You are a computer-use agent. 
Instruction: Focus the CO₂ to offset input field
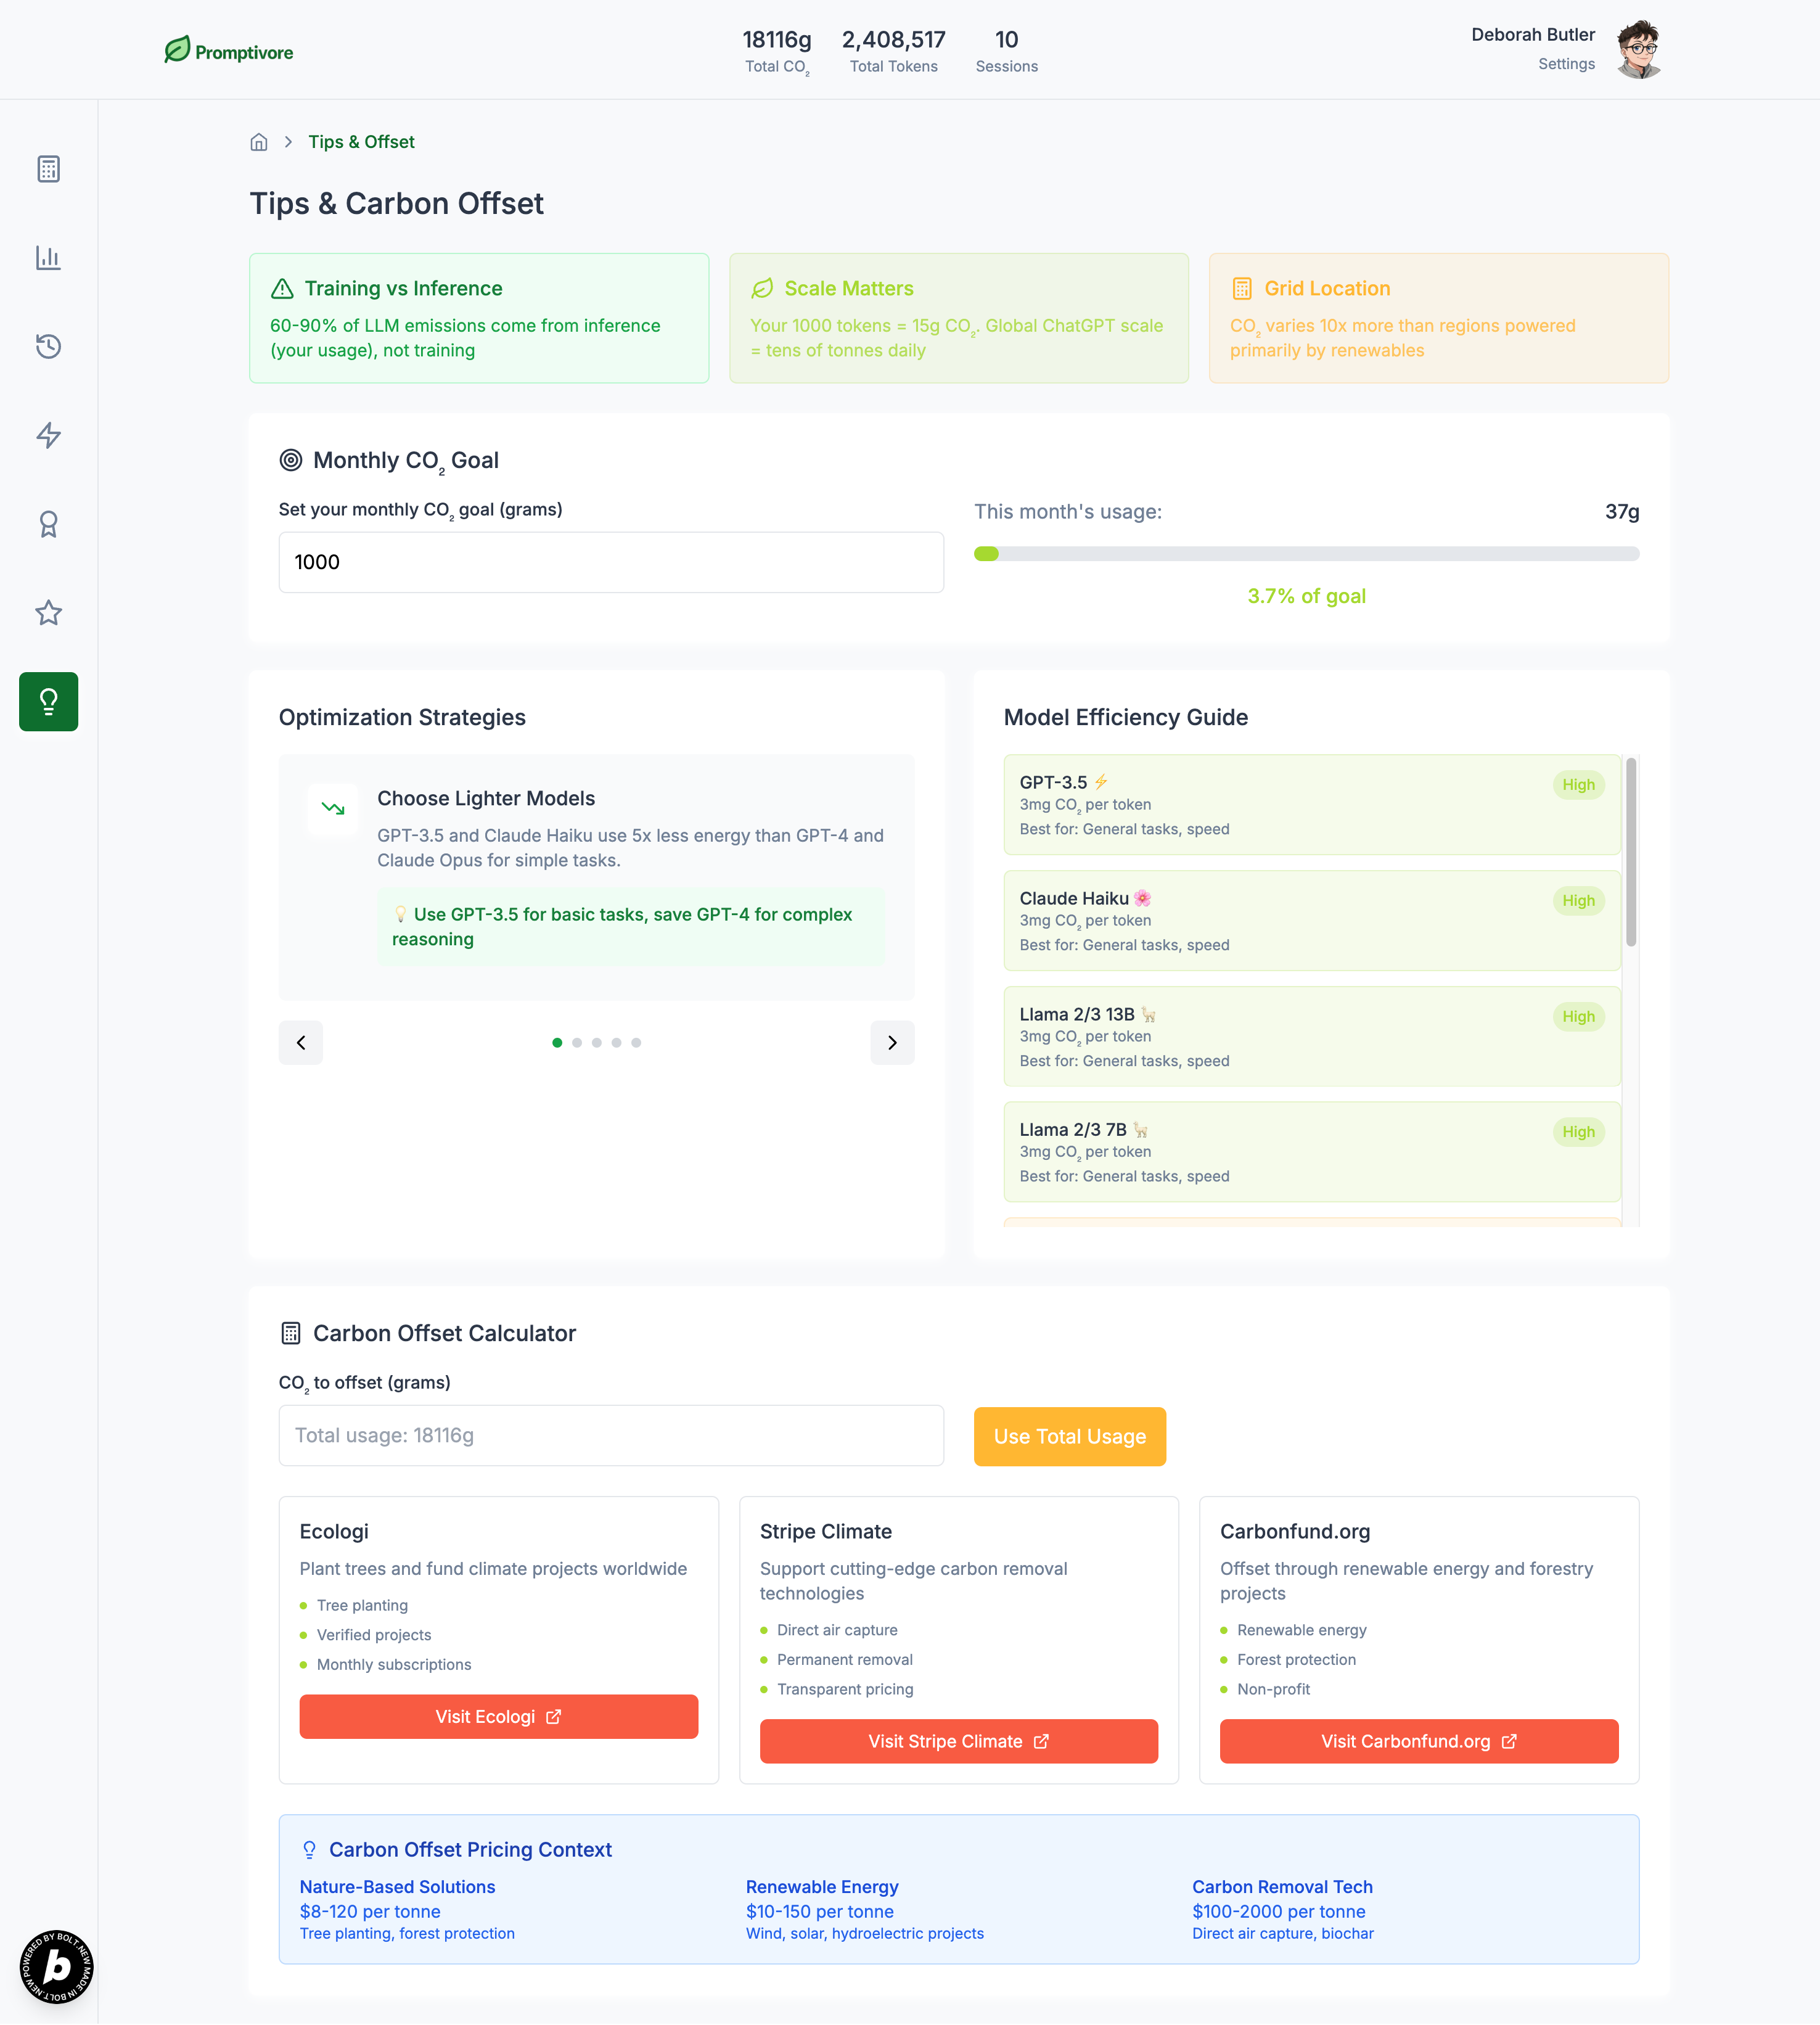(611, 1435)
